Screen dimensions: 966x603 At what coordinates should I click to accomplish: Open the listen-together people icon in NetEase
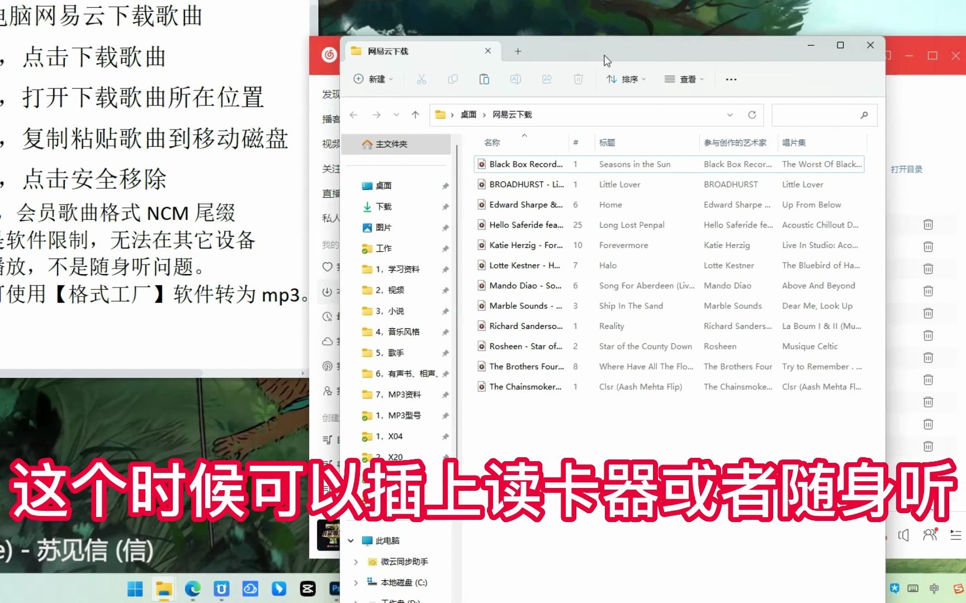pos(930,534)
